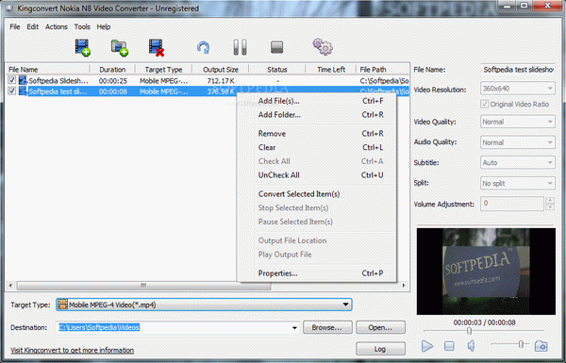Image resolution: width=566 pixels, height=363 pixels.
Task: Click the Browse... button
Action: coord(327,327)
